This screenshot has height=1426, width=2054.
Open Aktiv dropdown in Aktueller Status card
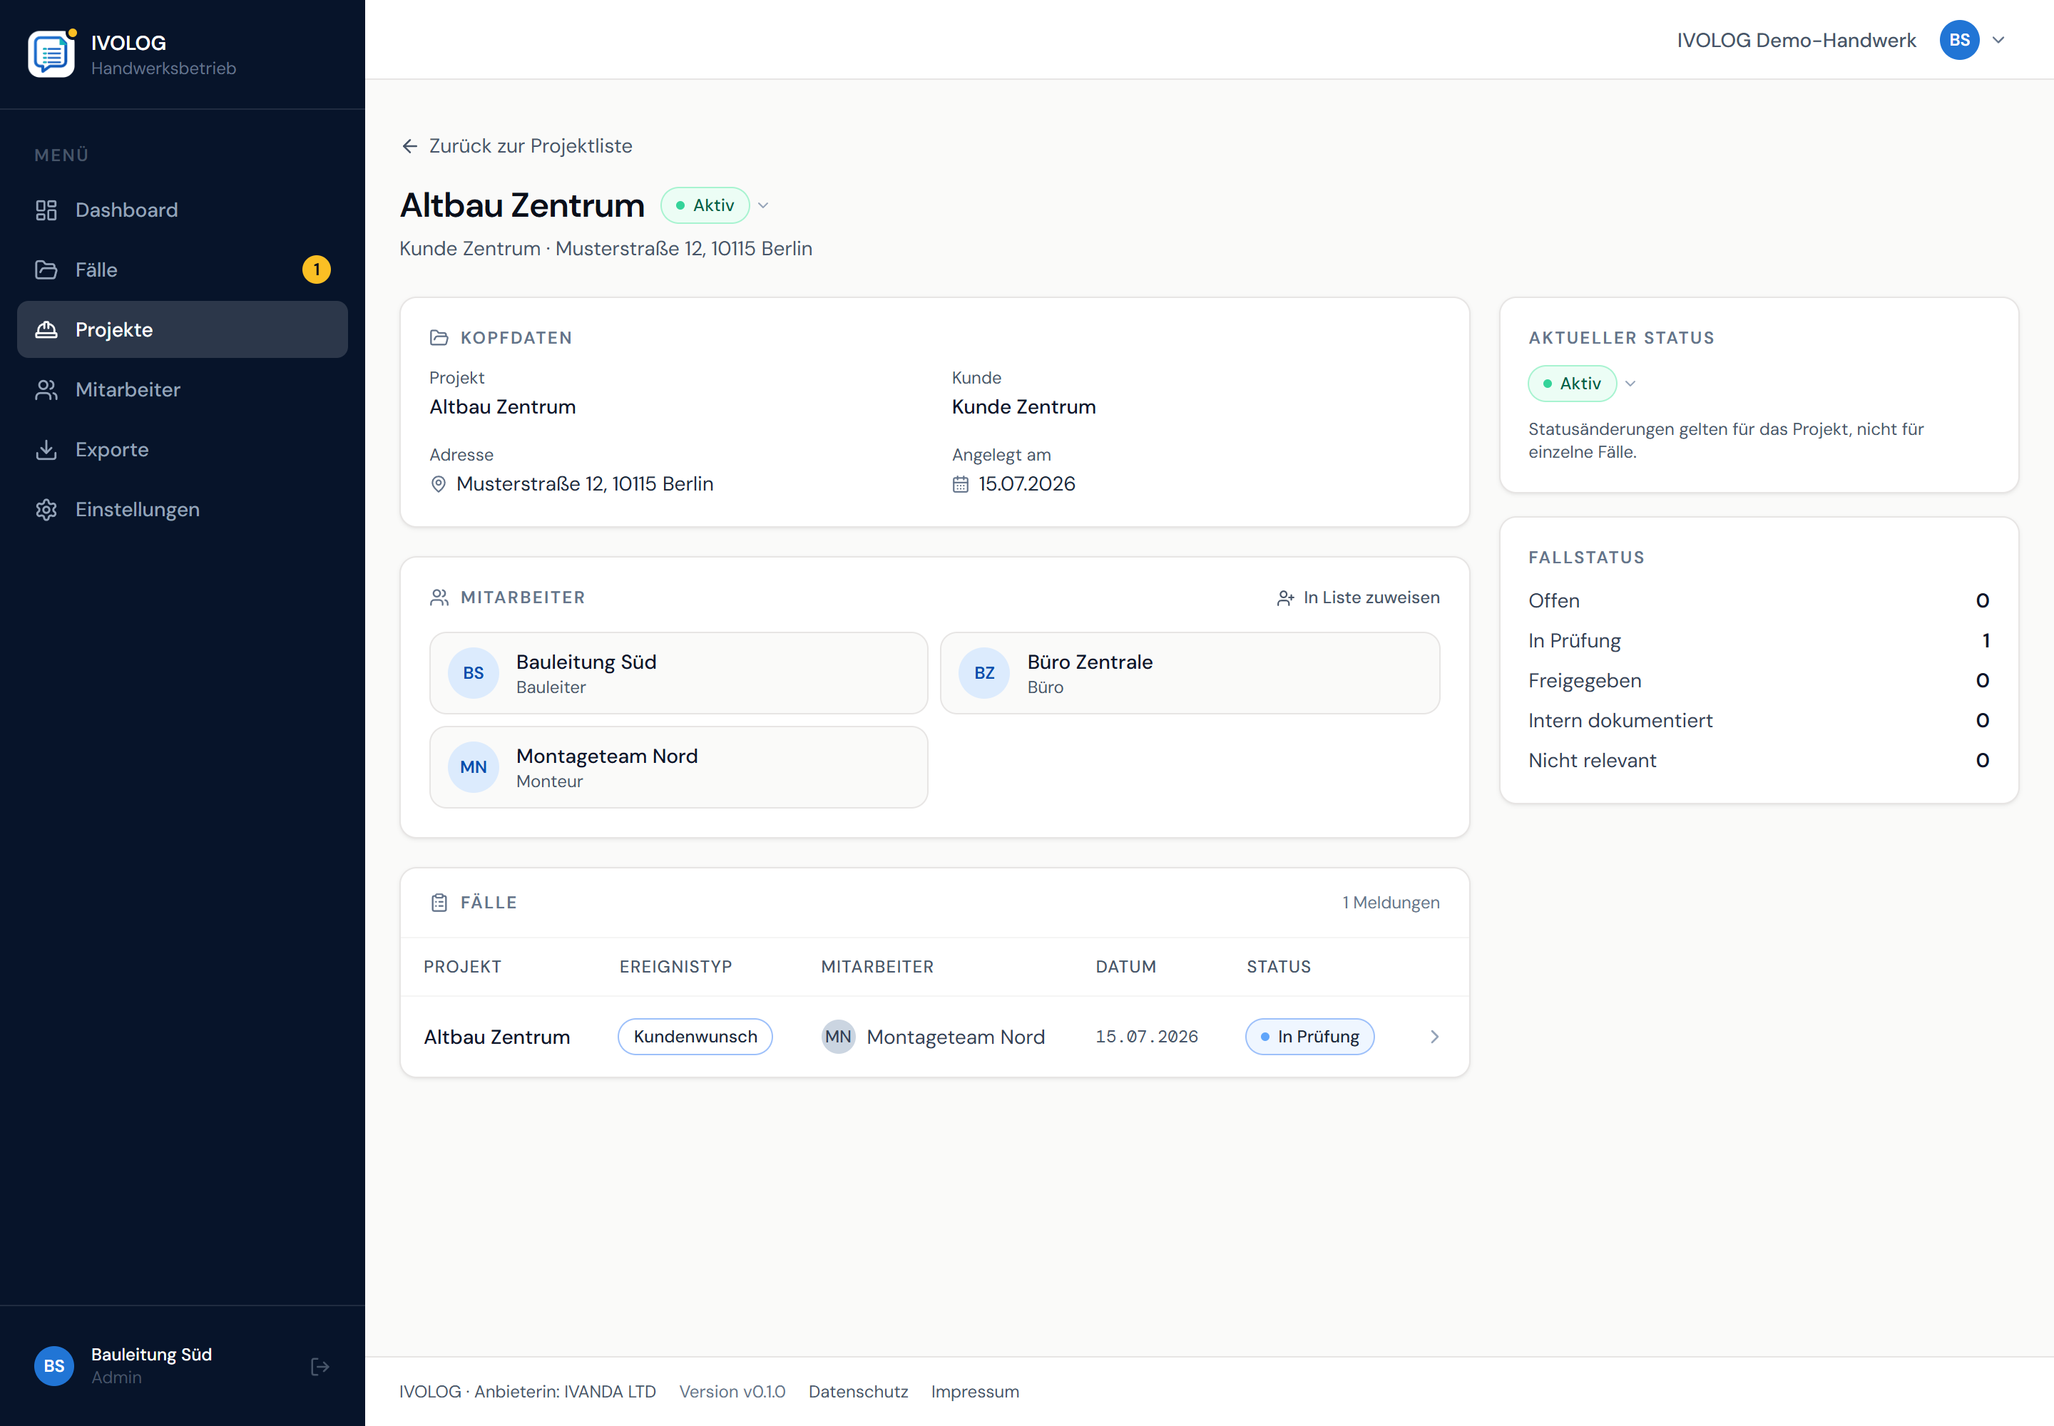[x=1572, y=384]
